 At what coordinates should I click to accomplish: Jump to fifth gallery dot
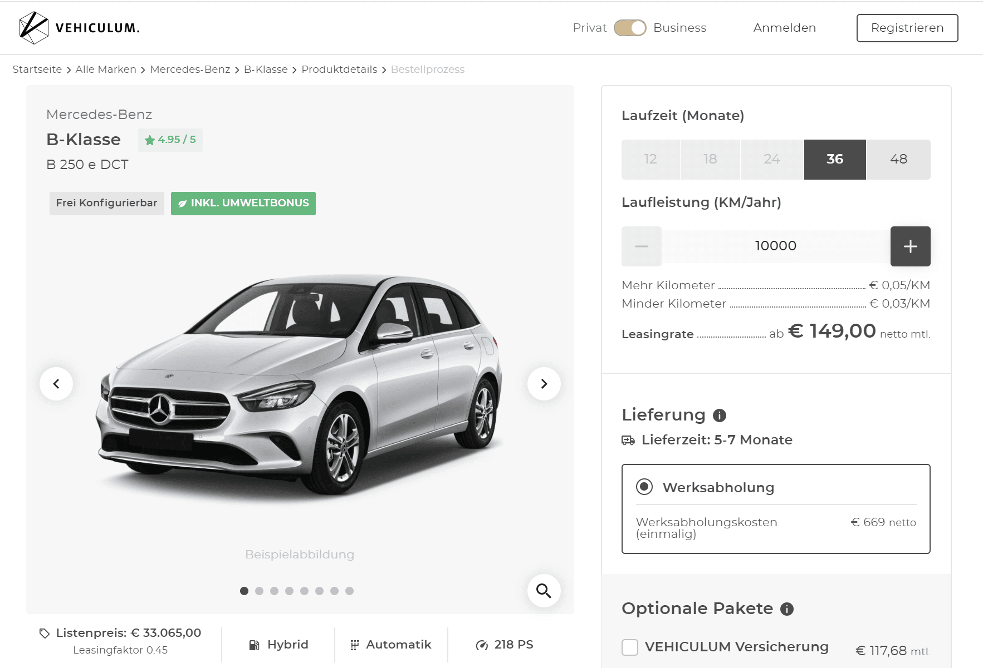click(x=304, y=591)
